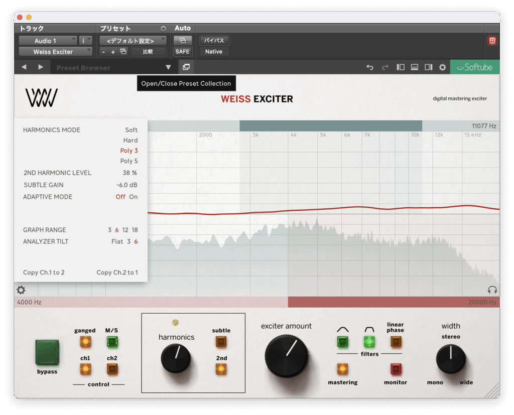Open the Audio 1 track dropdown
The width and height of the screenshot is (514, 415).
click(48, 41)
